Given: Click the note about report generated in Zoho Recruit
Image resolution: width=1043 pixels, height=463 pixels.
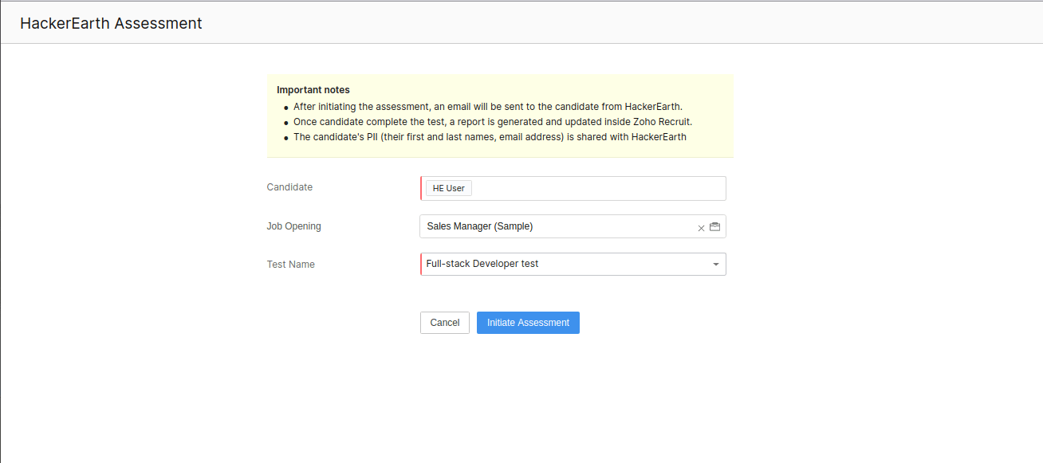Looking at the screenshot, I should pyautogui.click(x=492, y=122).
